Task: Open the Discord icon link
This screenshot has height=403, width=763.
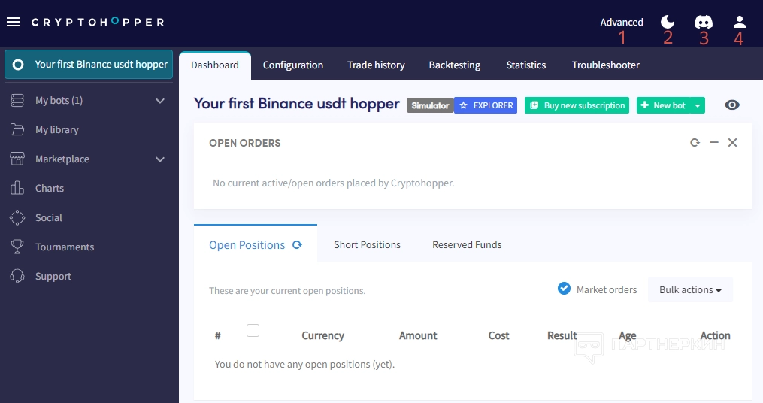Action: [704, 22]
